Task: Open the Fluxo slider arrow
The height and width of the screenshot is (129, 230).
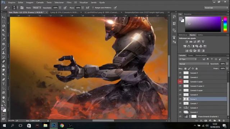Action: tap(83, 8)
